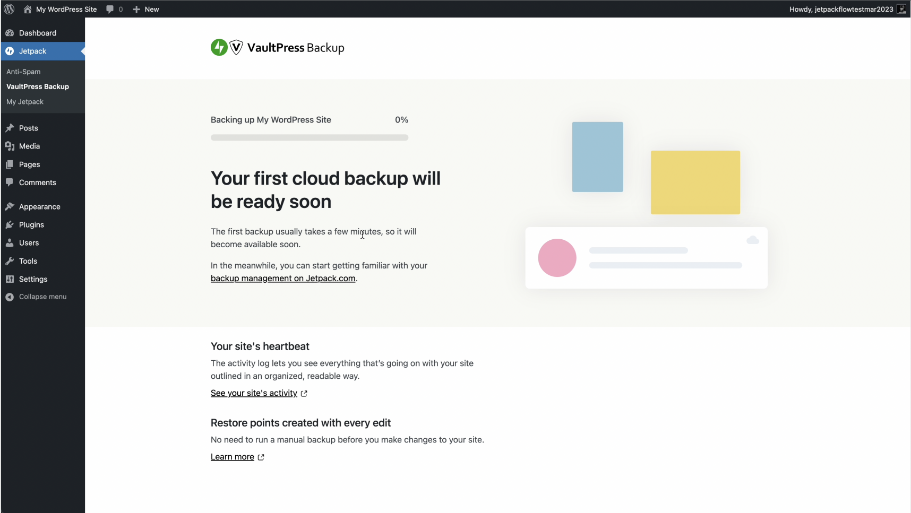Open Settings menu label

coord(33,279)
